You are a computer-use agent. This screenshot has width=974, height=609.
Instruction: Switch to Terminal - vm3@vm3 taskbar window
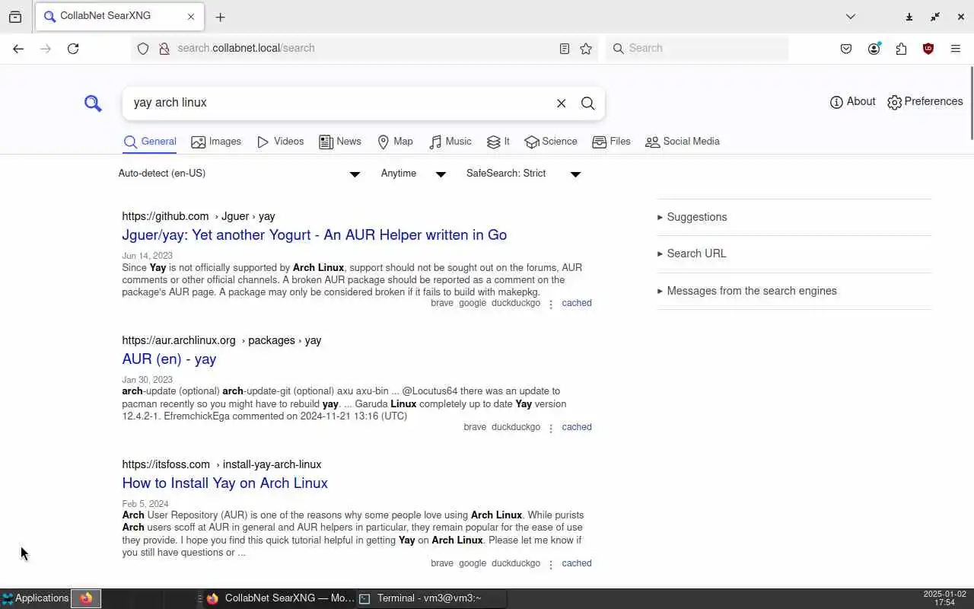point(431,598)
